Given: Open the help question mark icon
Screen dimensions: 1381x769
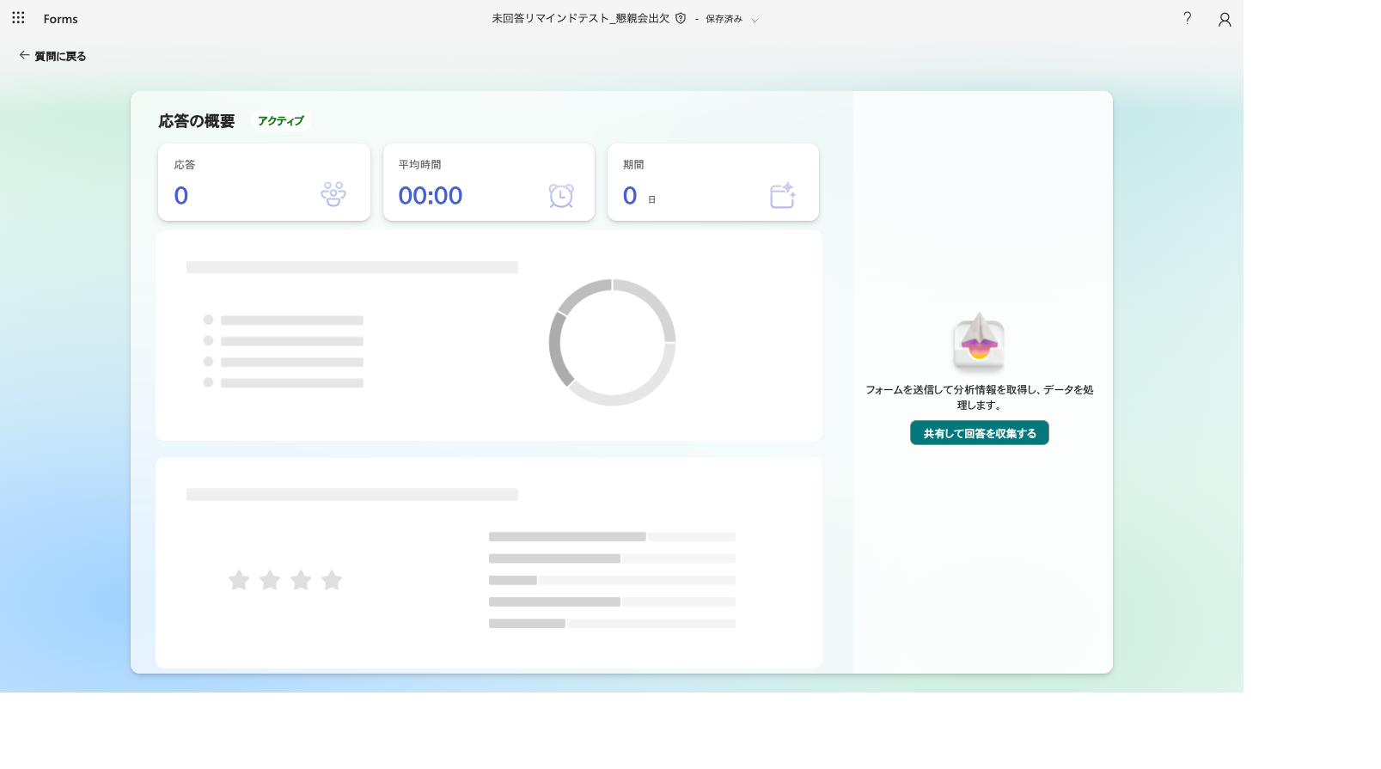Looking at the screenshot, I should pyautogui.click(x=1187, y=18).
